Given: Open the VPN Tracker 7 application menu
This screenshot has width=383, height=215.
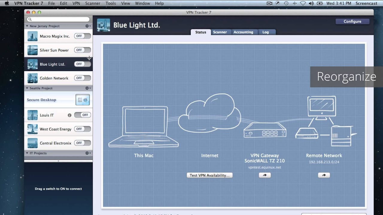Looking at the screenshot, I should point(29,3).
